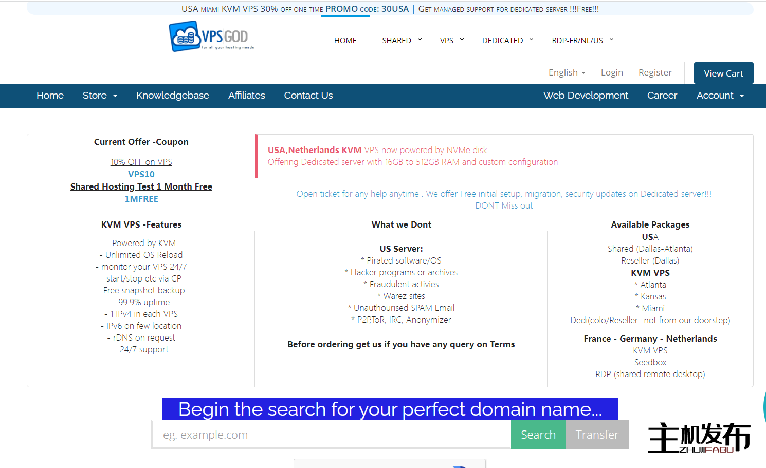The height and width of the screenshot is (468, 766).
Task: Open the VPS top menu dropdown
Action: [x=451, y=40]
